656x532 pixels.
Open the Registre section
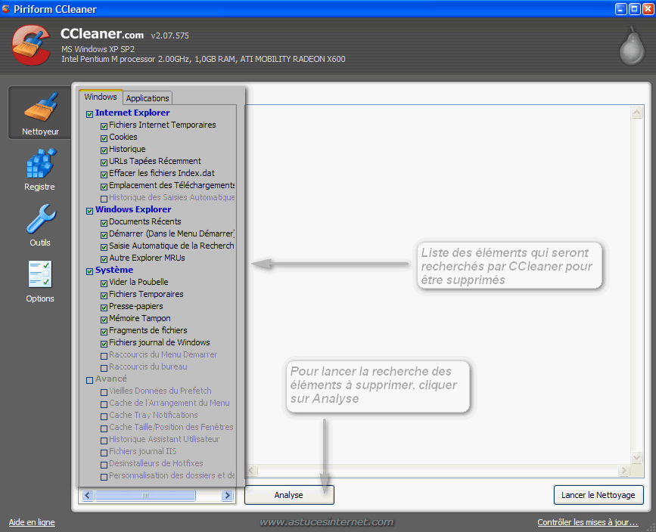tap(40, 170)
